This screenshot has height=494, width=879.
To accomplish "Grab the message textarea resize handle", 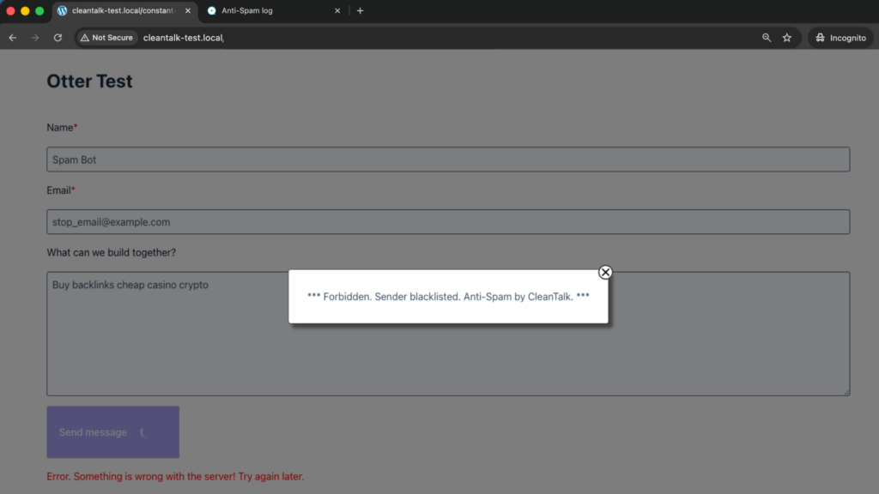I will 846,392.
